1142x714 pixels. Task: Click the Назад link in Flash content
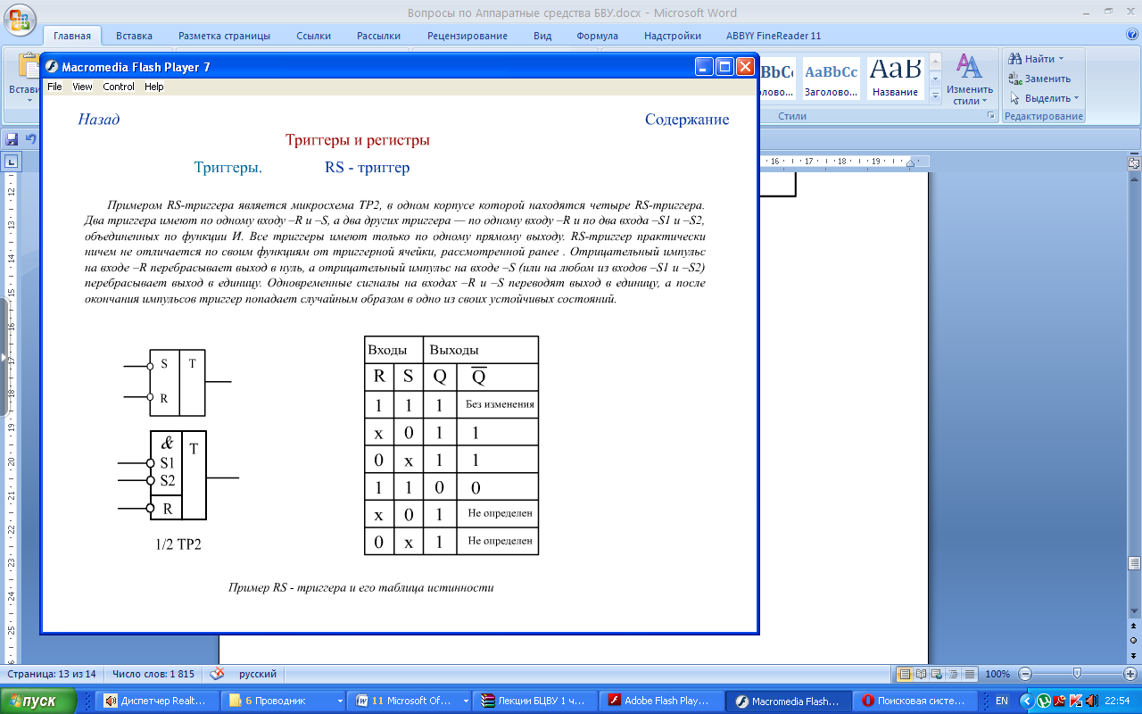(99, 120)
